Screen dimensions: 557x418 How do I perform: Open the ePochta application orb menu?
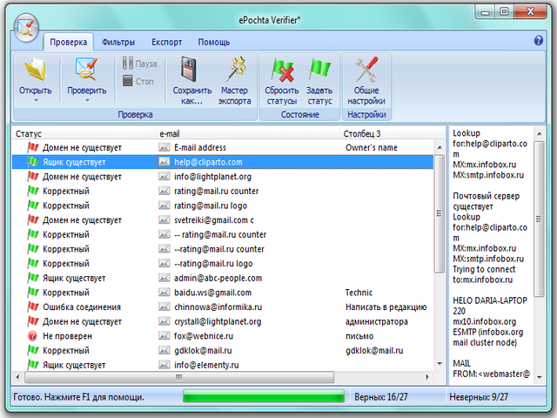click(x=26, y=28)
